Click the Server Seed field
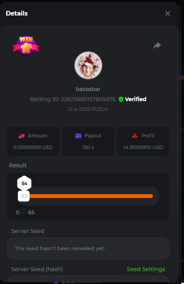Image resolution: width=184 pixels, height=284 pixels. click(88, 248)
